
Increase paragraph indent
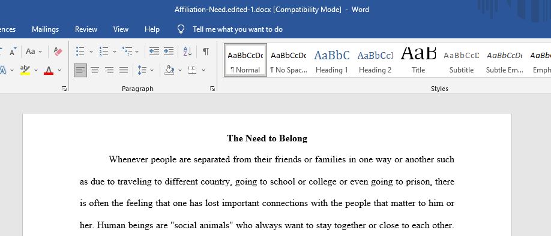[169, 52]
